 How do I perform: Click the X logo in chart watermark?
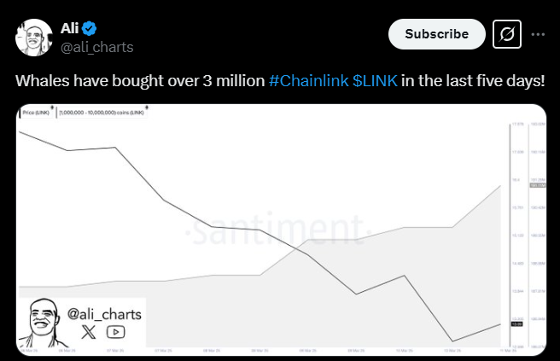89,332
